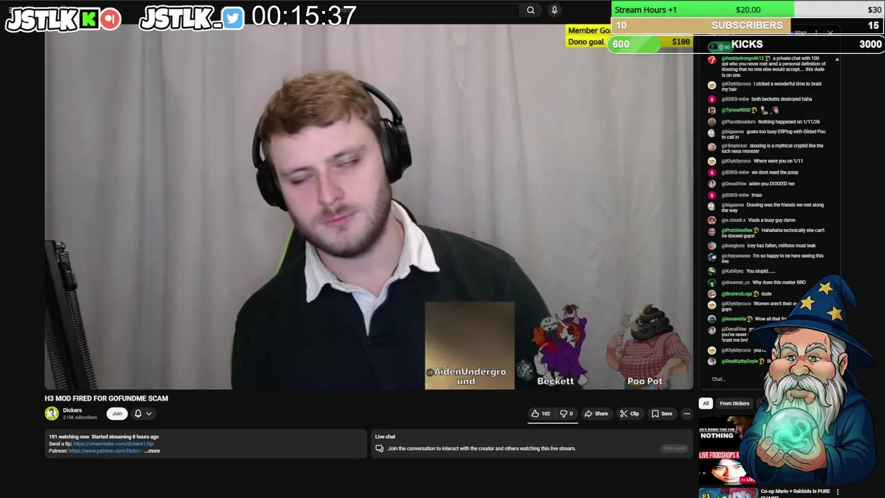Click @freddydrongo4612 username in chat

[x=742, y=59]
